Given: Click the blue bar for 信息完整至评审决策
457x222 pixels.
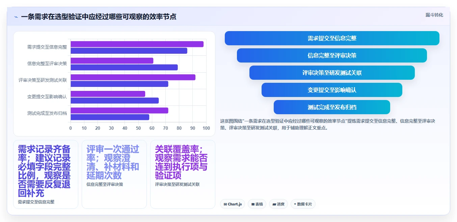Looking at the screenshot, I should pos(124,67).
